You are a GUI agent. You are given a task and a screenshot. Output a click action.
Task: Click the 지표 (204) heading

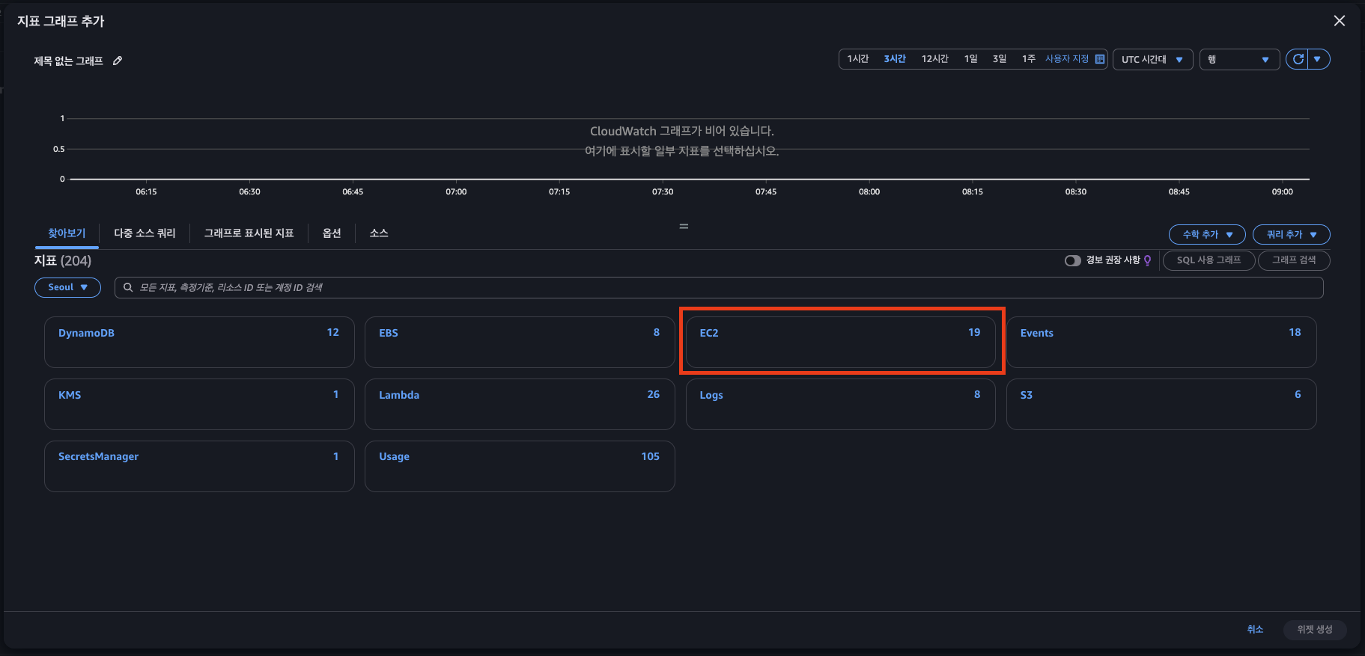click(x=63, y=260)
